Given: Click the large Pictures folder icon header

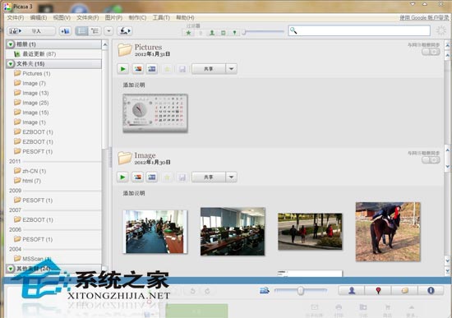Looking at the screenshot, I should click(x=125, y=49).
